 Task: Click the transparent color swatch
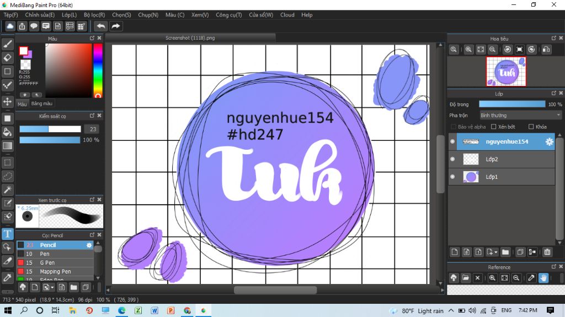pyautogui.click(x=25, y=64)
